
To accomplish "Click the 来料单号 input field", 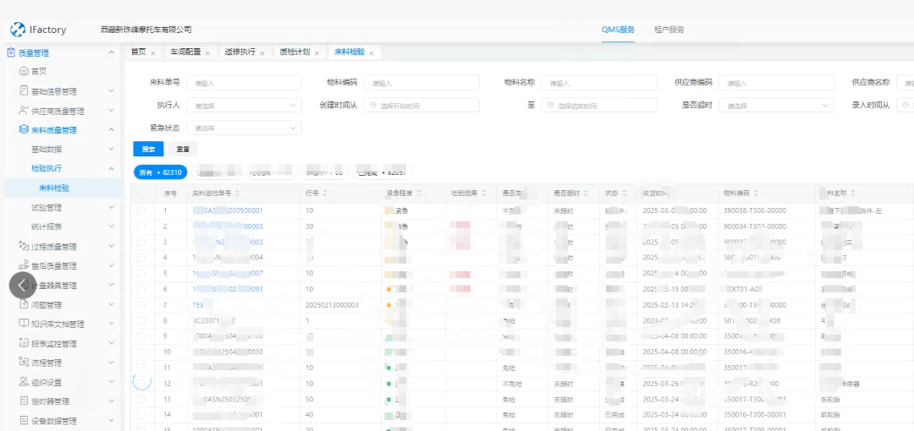I will coord(244,83).
